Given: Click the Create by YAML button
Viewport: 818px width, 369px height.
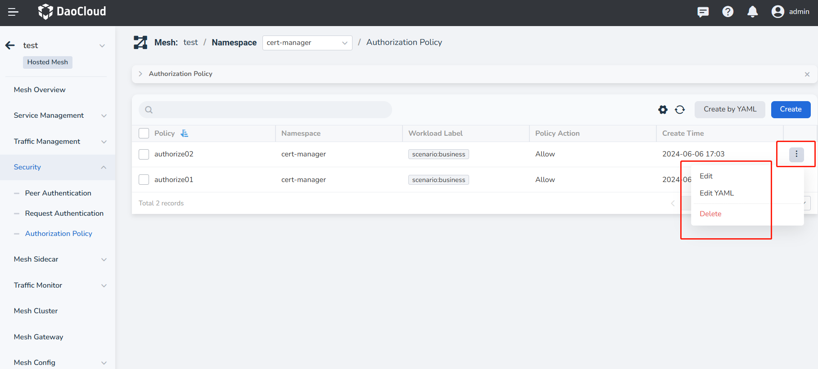Looking at the screenshot, I should [x=729, y=110].
